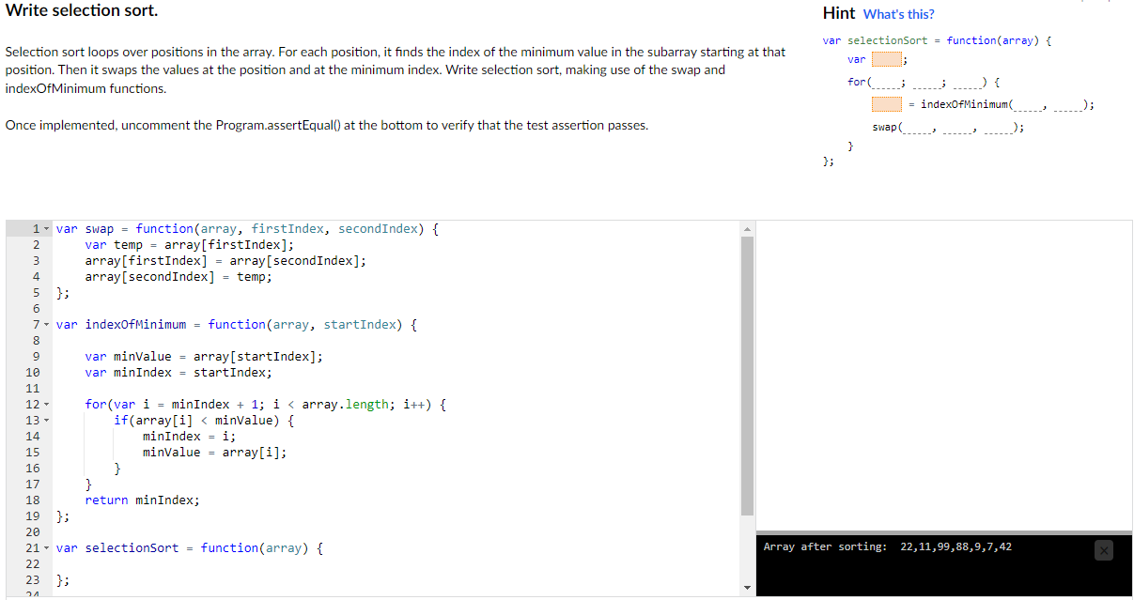This screenshot has height=600, width=1134.
Task: Collapse the if block fold arrow on line 13
Action: 45,420
